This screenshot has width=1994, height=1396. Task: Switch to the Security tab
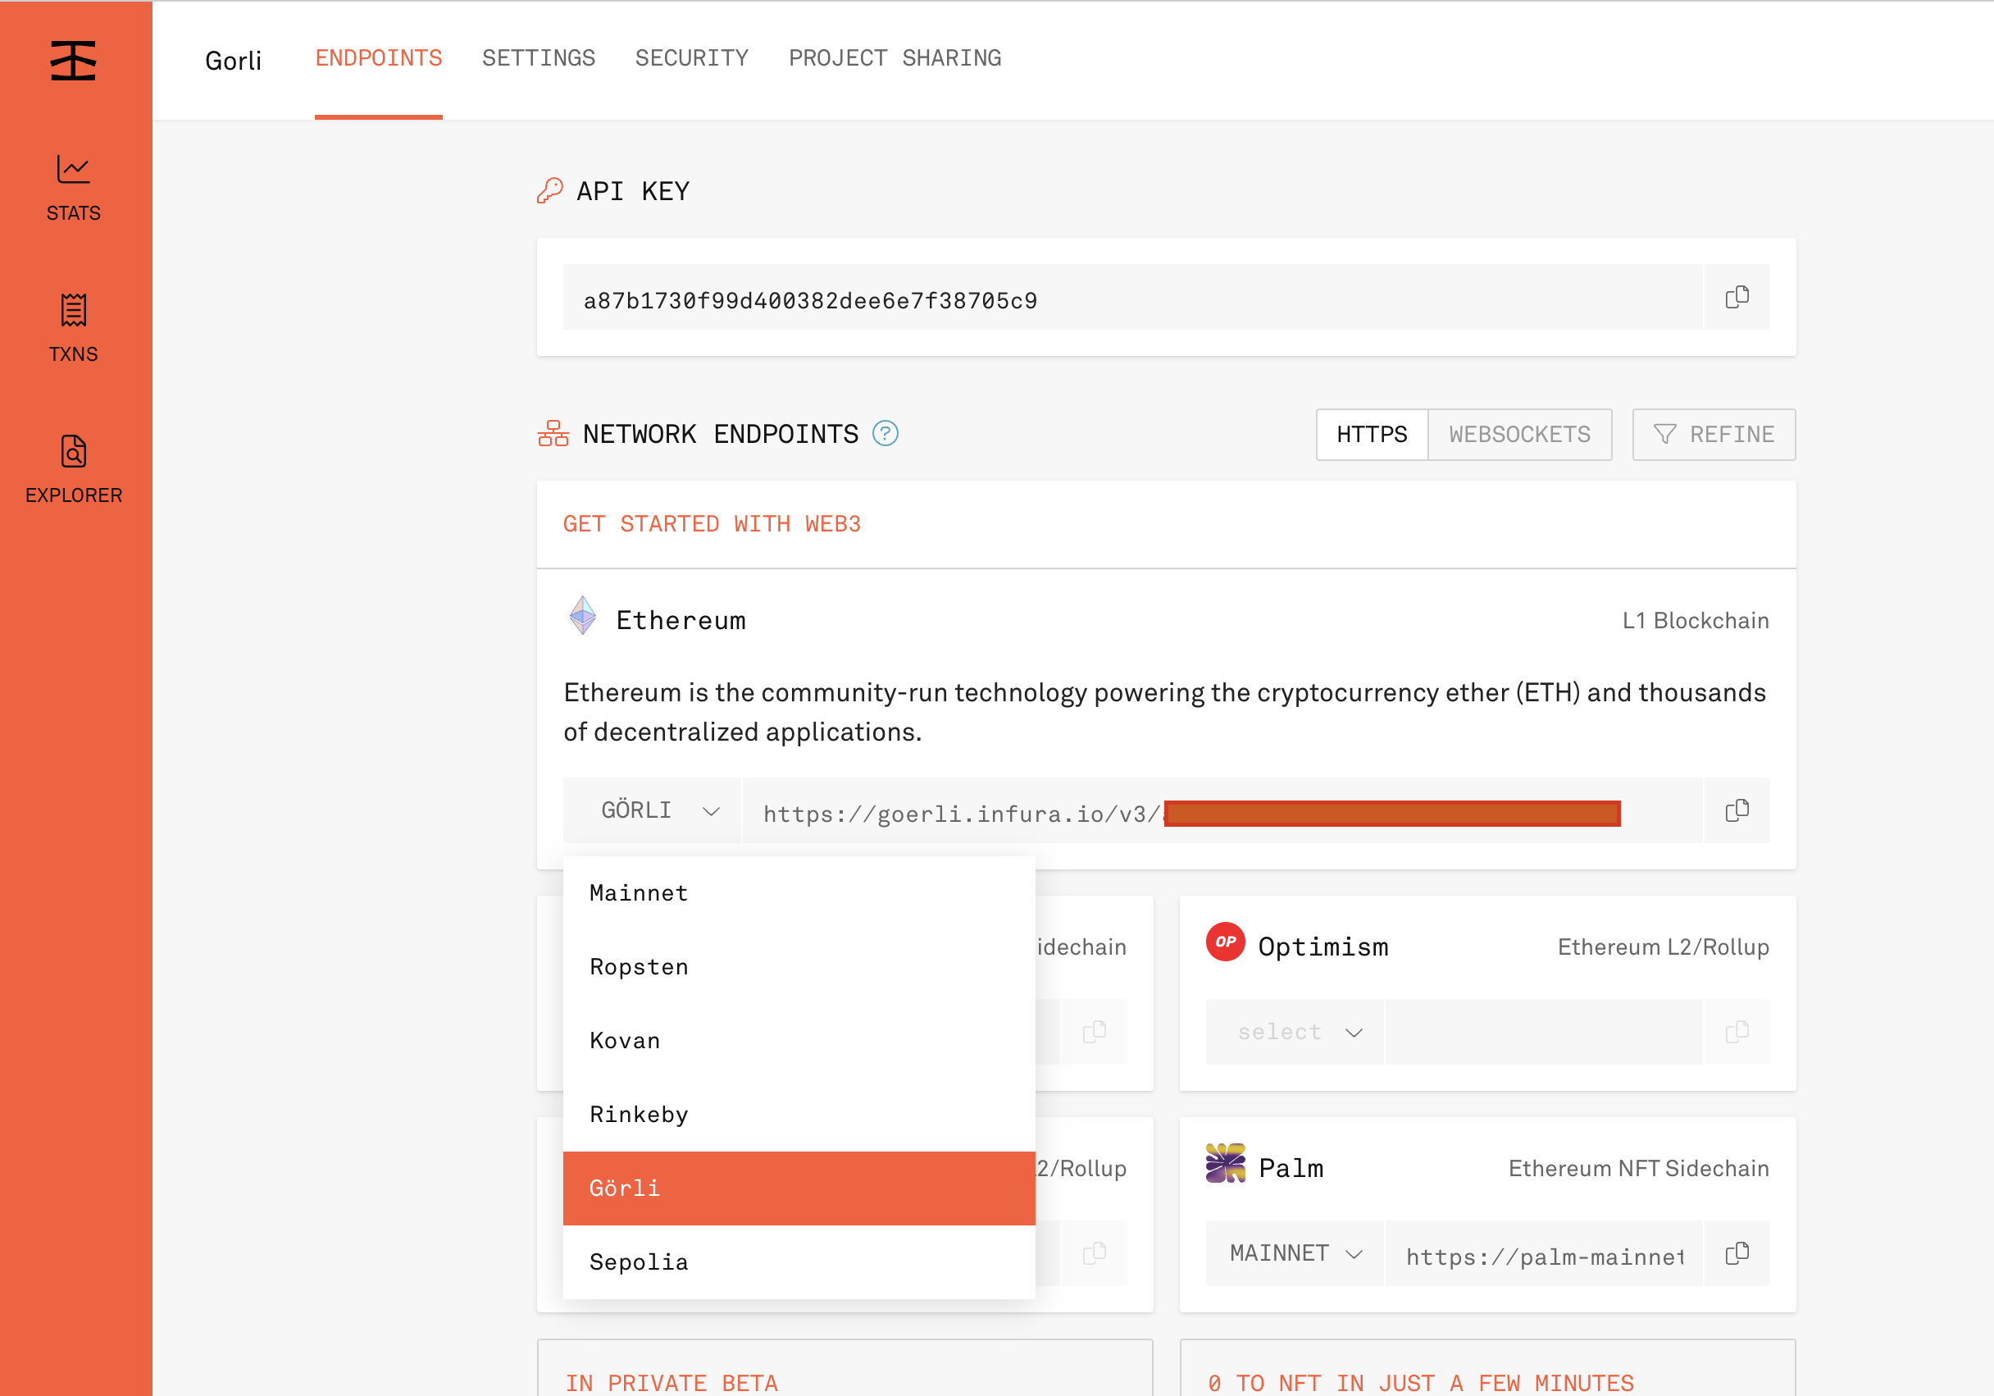(x=691, y=58)
